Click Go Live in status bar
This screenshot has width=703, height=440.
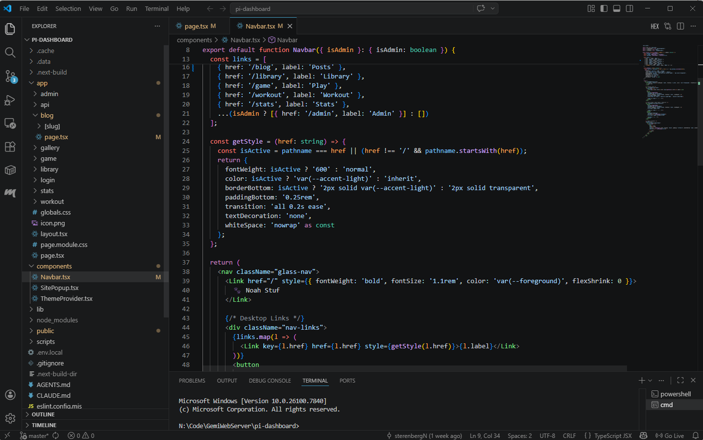click(669, 436)
